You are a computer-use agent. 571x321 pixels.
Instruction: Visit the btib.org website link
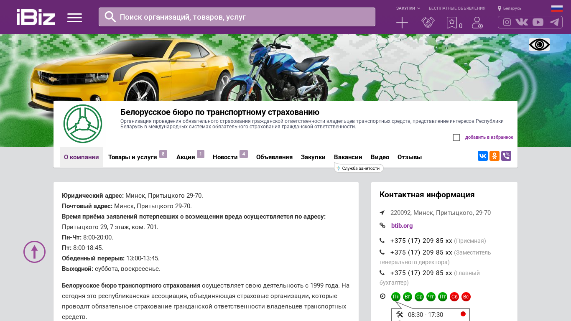(402, 226)
